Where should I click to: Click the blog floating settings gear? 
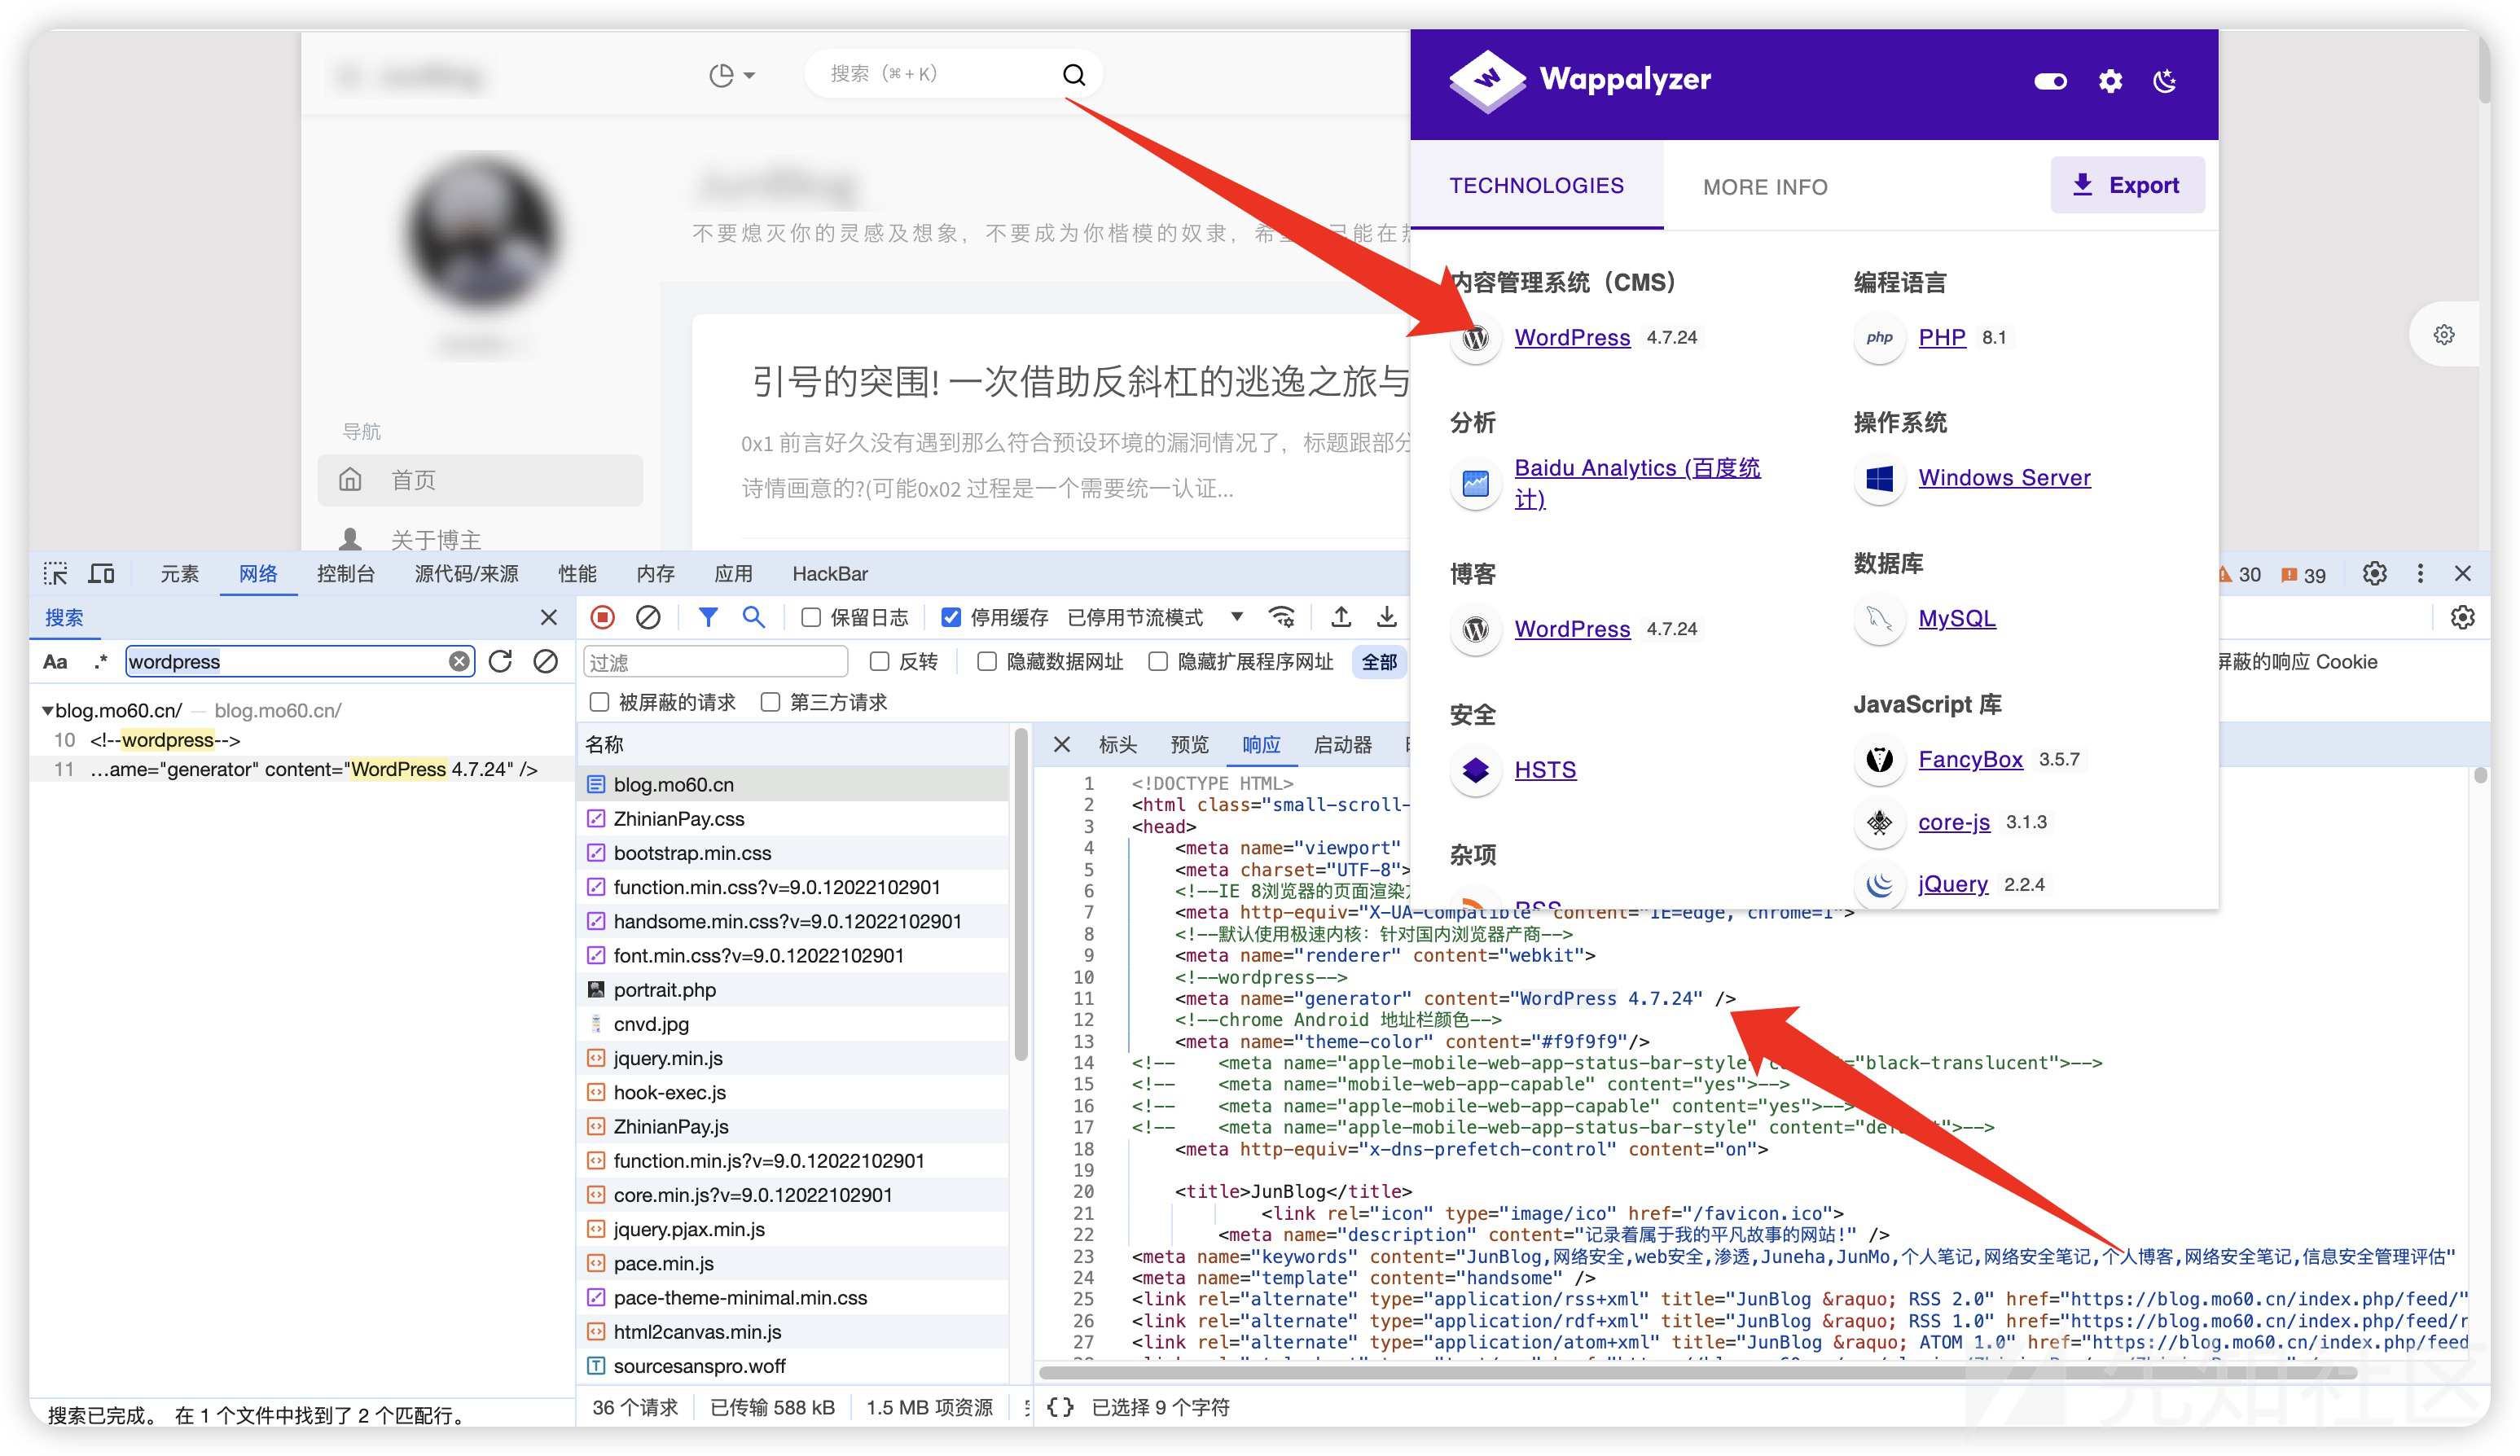(2444, 335)
